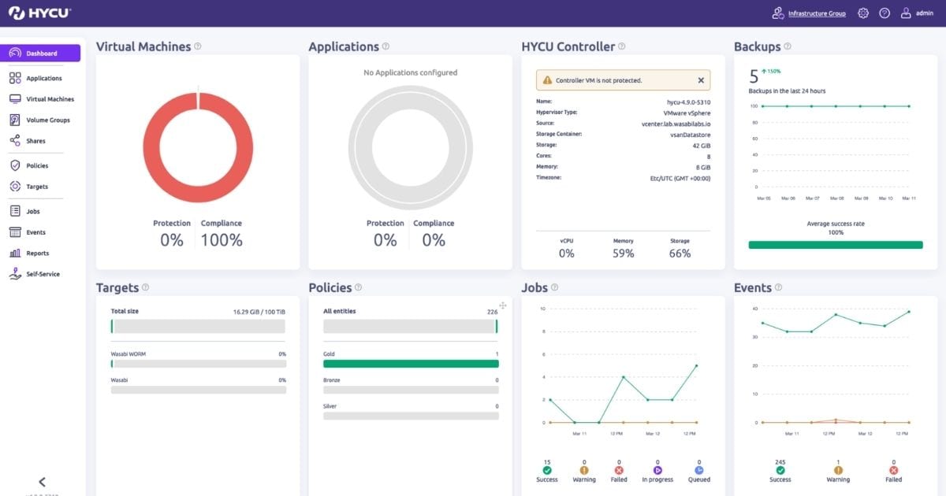Navigate to Jobs in the sidebar

tap(32, 212)
